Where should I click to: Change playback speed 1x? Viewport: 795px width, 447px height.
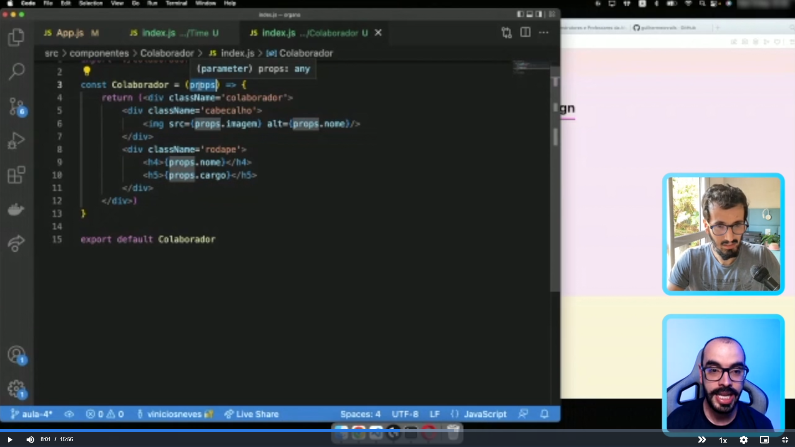coord(723,440)
